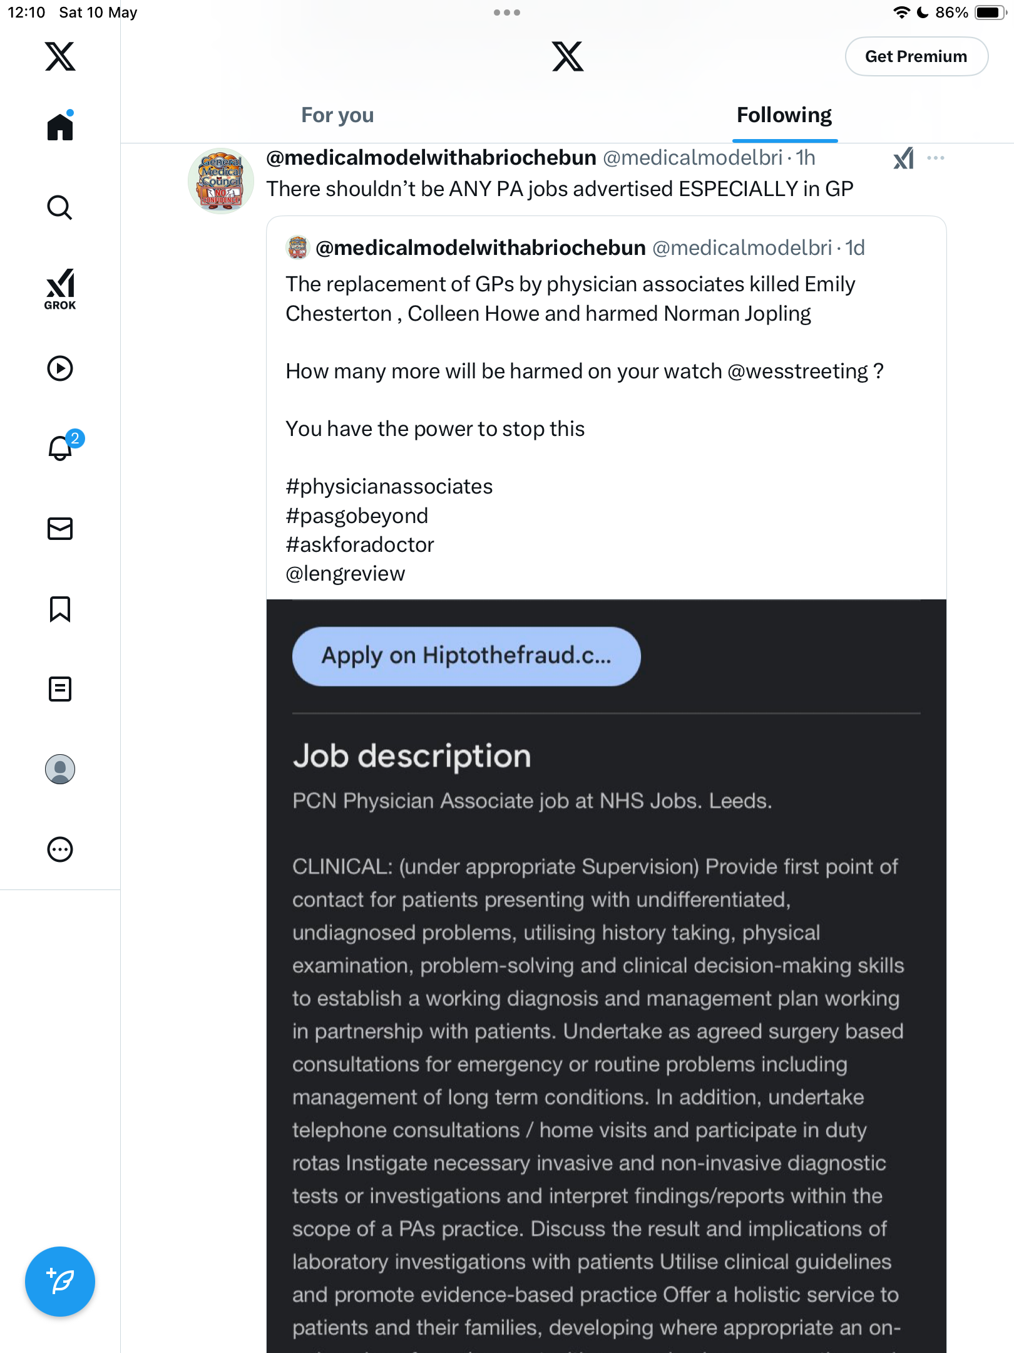The height and width of the screenshot is (1353, 1014).
Task: Tap the compose new post button
Action: pos(60,1282)
